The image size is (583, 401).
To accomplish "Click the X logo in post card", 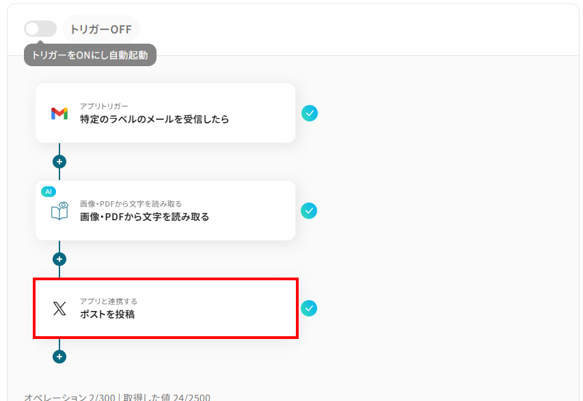I will coord(59,308).
